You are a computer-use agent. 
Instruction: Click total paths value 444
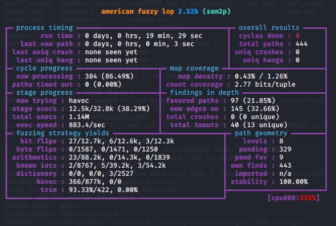(x=302, y=44)
